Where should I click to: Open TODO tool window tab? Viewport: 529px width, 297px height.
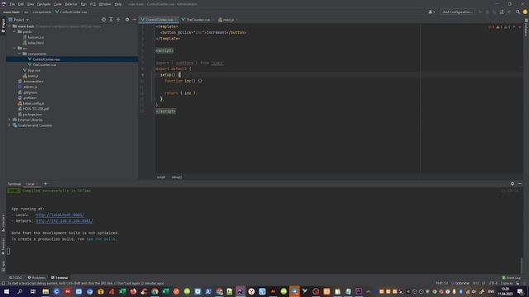coord(16,278)
